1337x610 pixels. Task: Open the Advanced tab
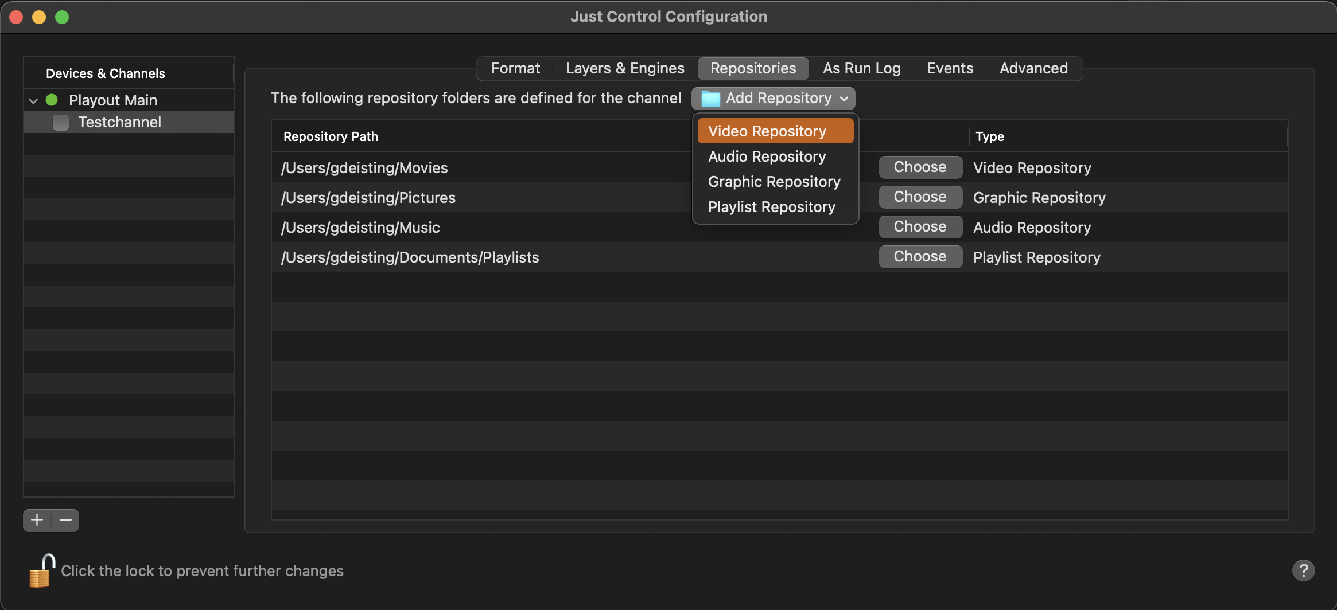tap(1033, 68)
